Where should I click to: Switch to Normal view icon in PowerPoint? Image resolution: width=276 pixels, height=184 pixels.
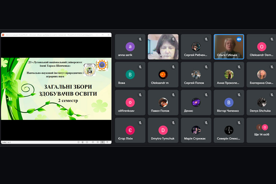pos(93,142)
